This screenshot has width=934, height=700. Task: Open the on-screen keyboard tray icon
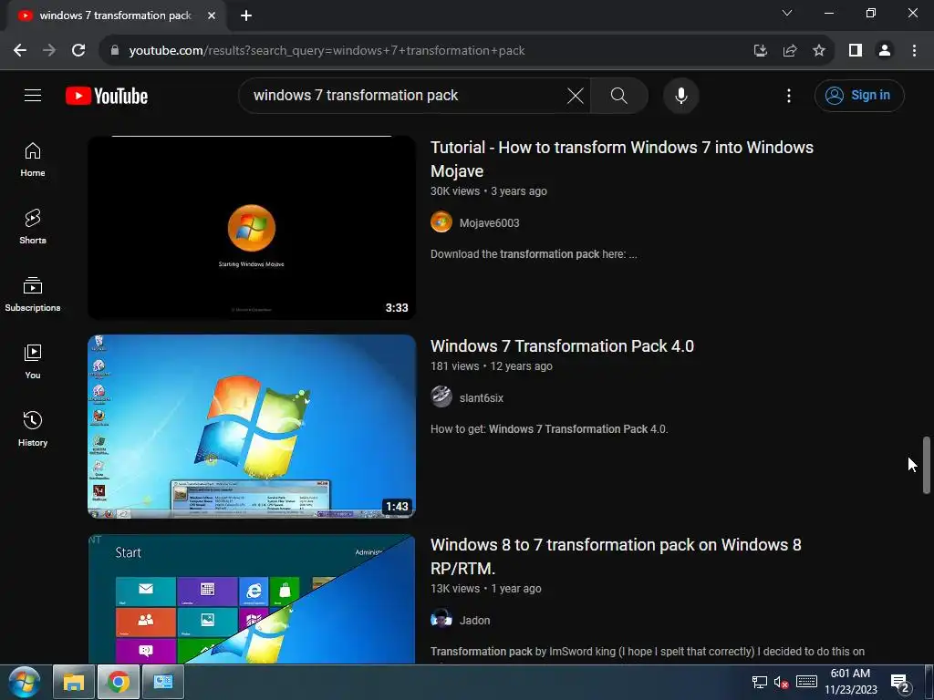tap(806, 682)
